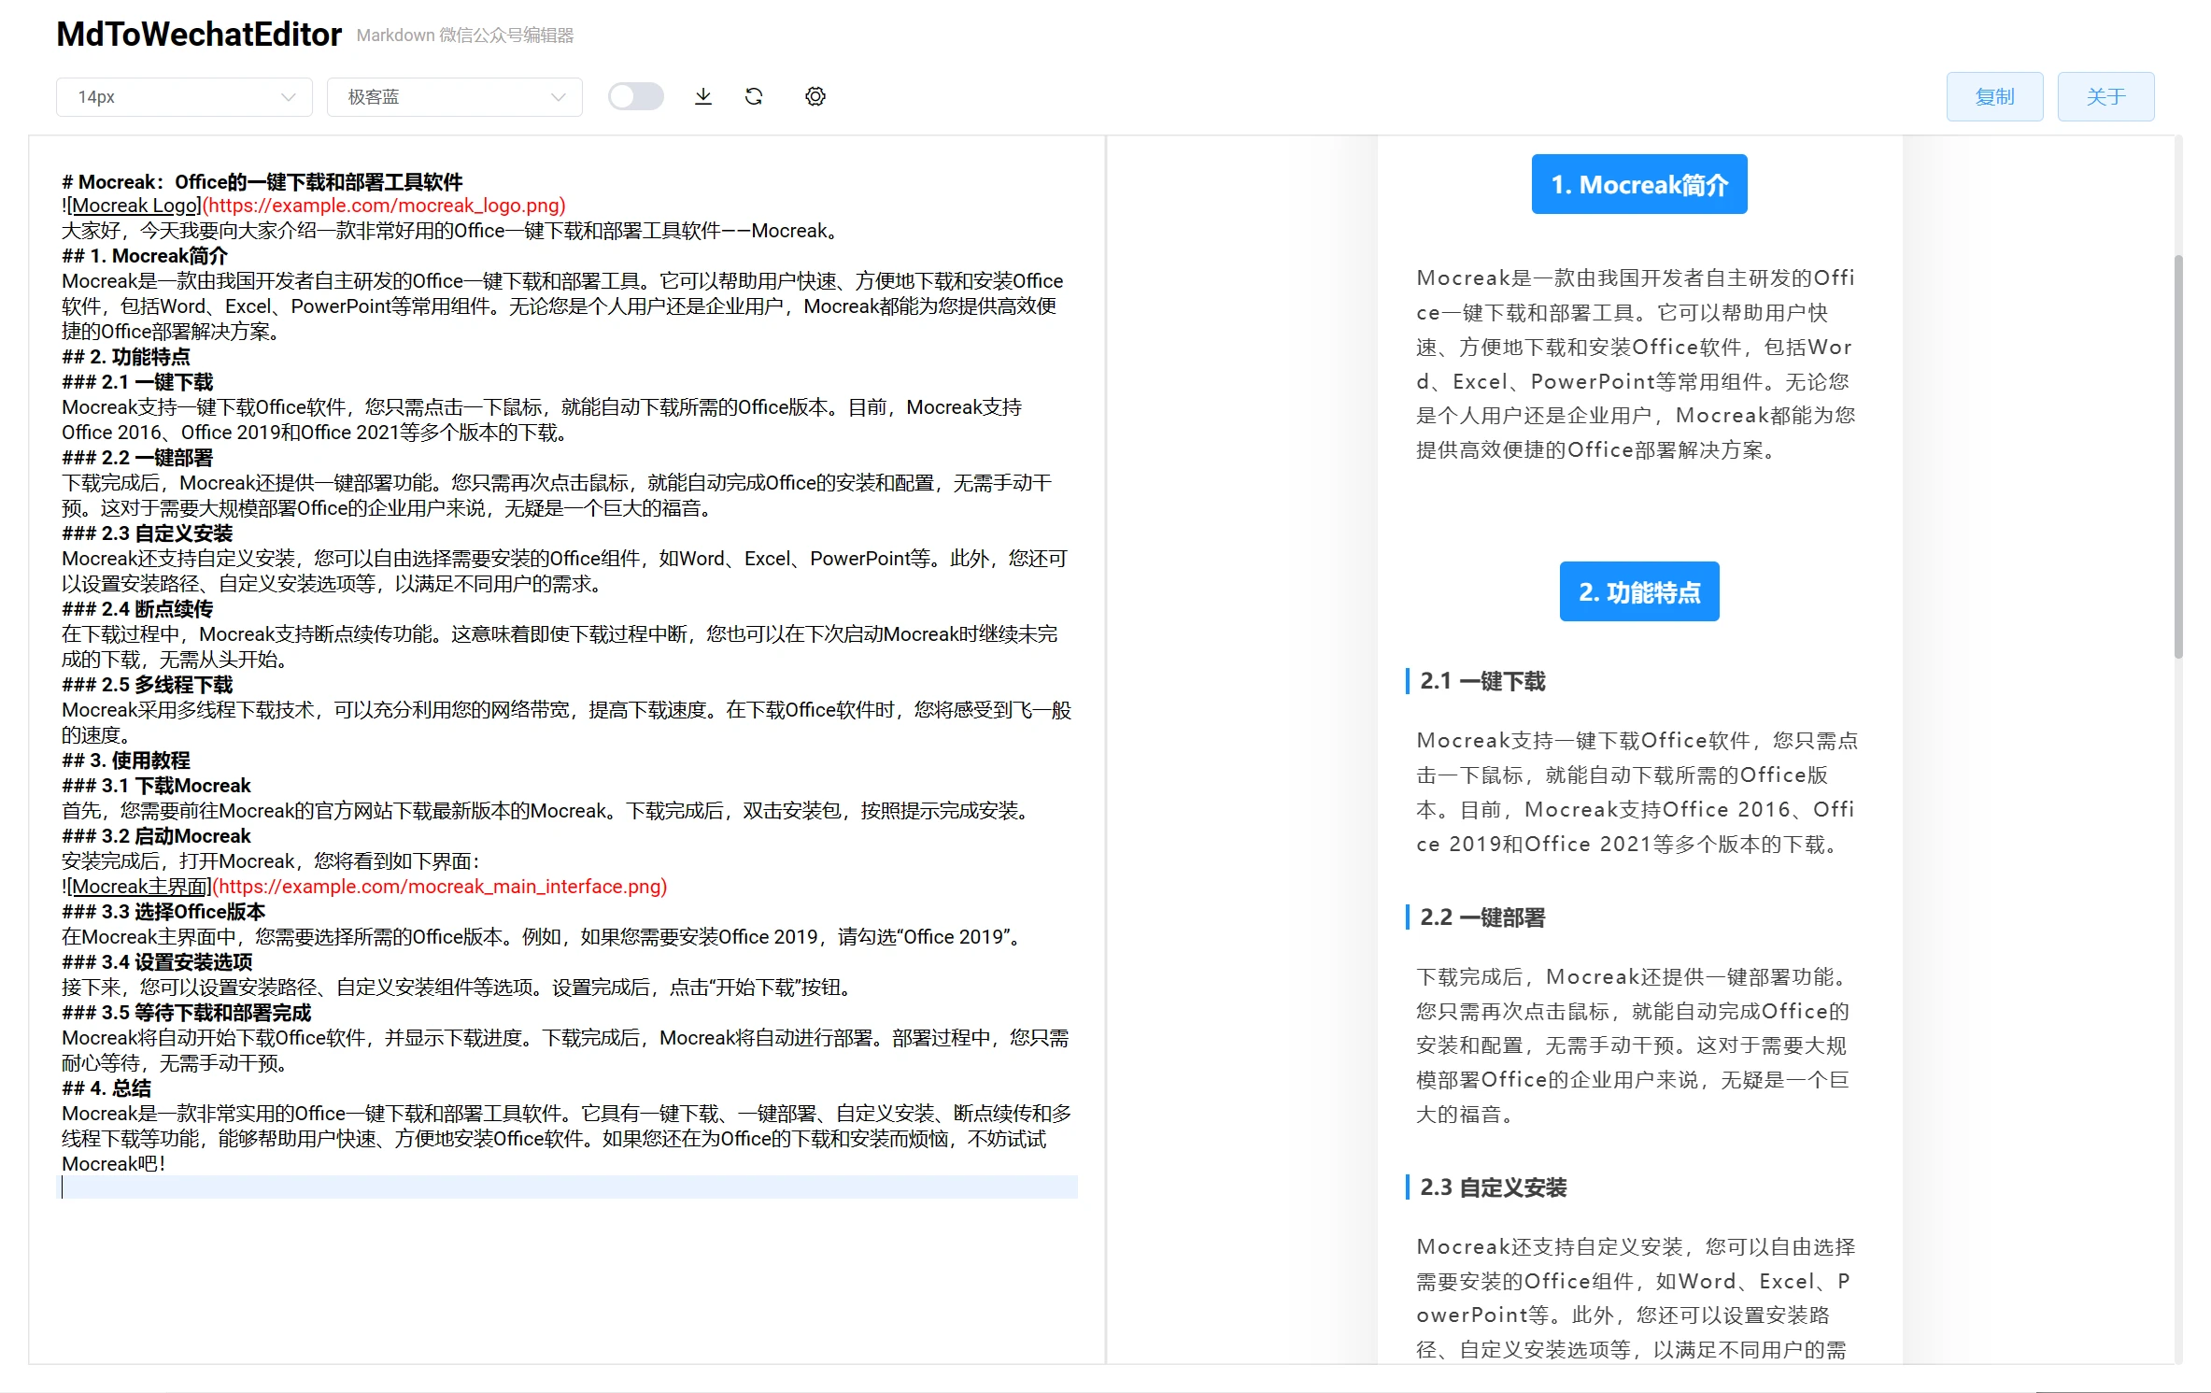2211x1393 pixels.
Task: Click the '### 3.5 等待下载和部署完成' editor line
Action: tap(187, 1013)
